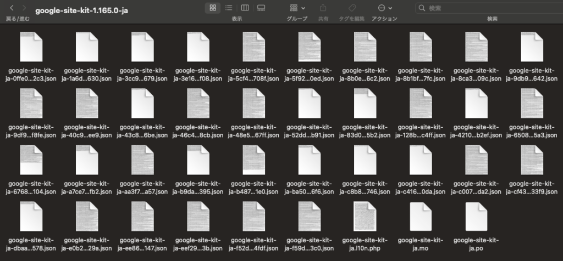Click the forward navigation arrow

(25, 8)
